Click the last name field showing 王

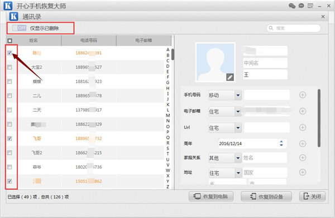click(265, 75)
